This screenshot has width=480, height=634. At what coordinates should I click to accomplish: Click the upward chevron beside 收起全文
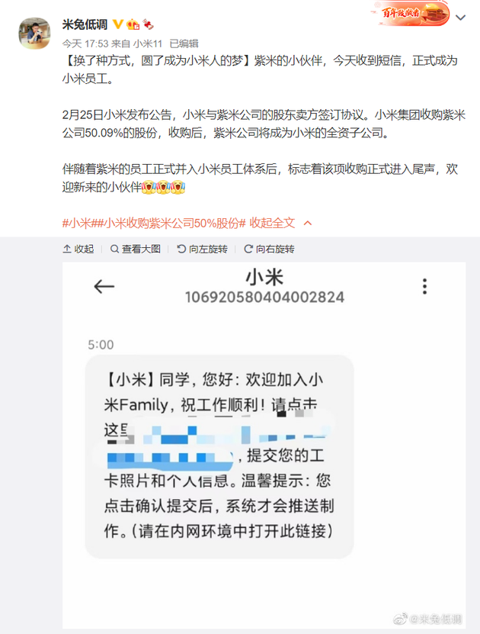pos(308,224)
